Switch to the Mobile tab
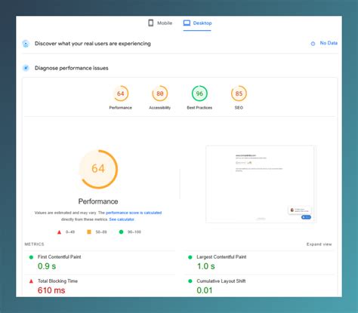This screenshot has height=313, width=358. [x=160, y=23]
